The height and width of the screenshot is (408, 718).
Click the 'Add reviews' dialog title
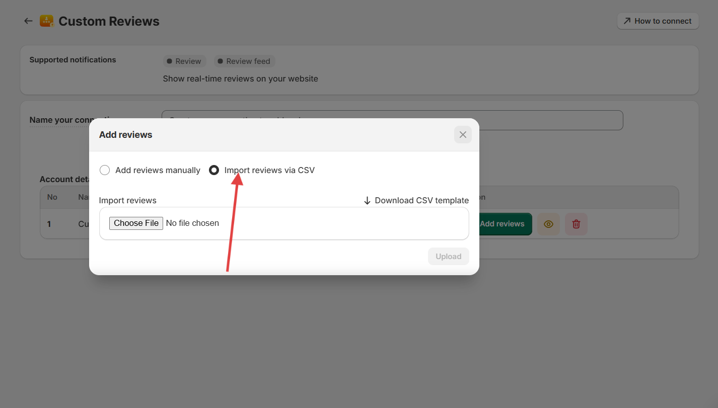pyautogui.click(x=125, y=135)
